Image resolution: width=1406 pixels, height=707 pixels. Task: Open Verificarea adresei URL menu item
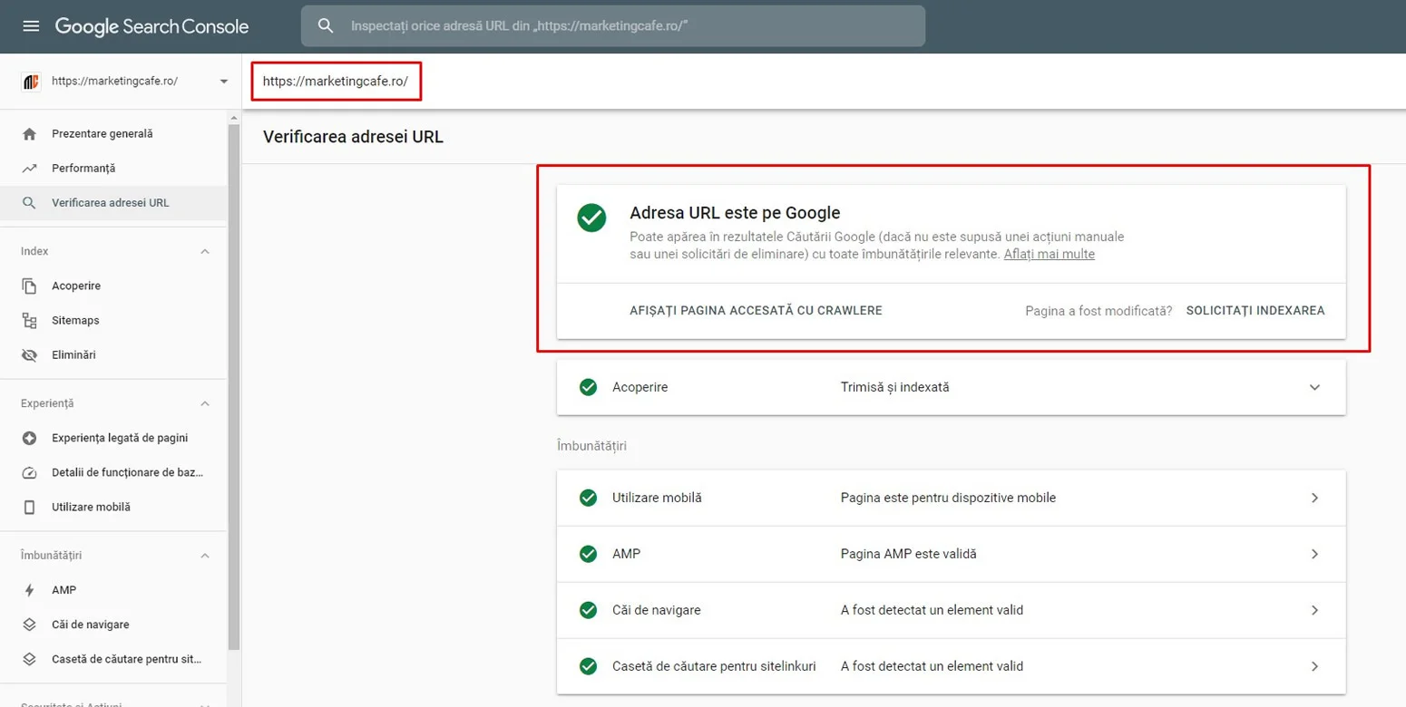pos(110,203)
